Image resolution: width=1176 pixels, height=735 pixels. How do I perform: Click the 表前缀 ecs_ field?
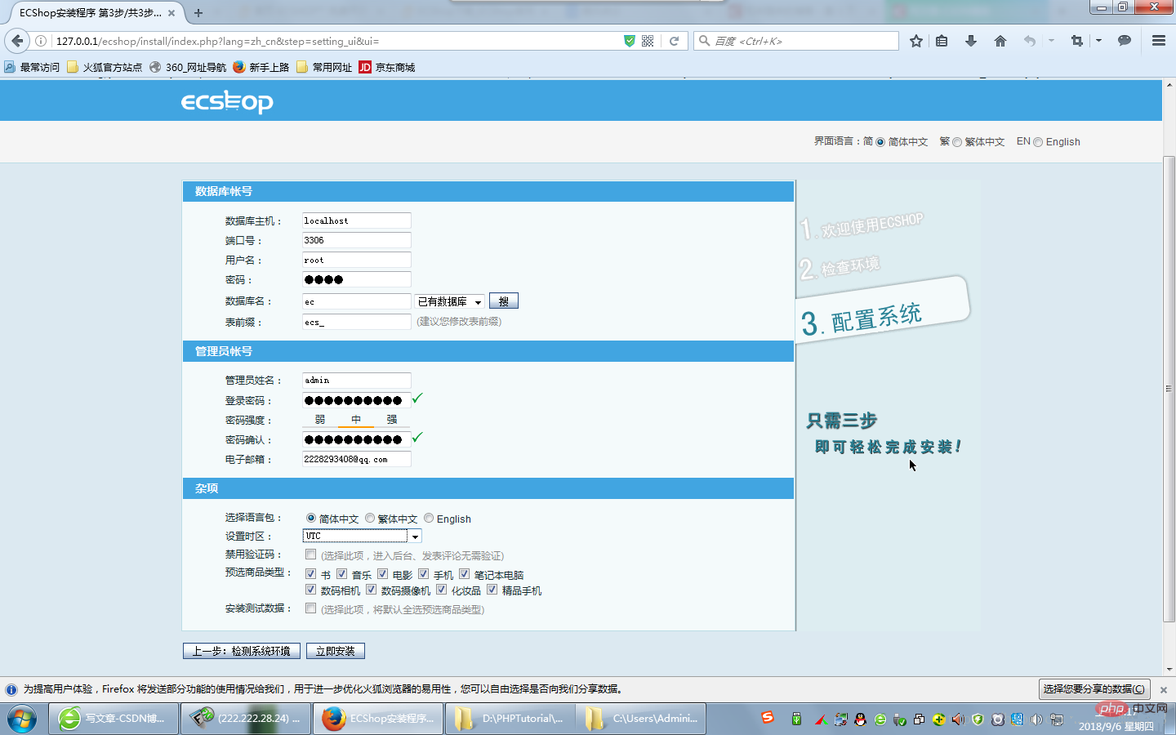tap(356, 322)
